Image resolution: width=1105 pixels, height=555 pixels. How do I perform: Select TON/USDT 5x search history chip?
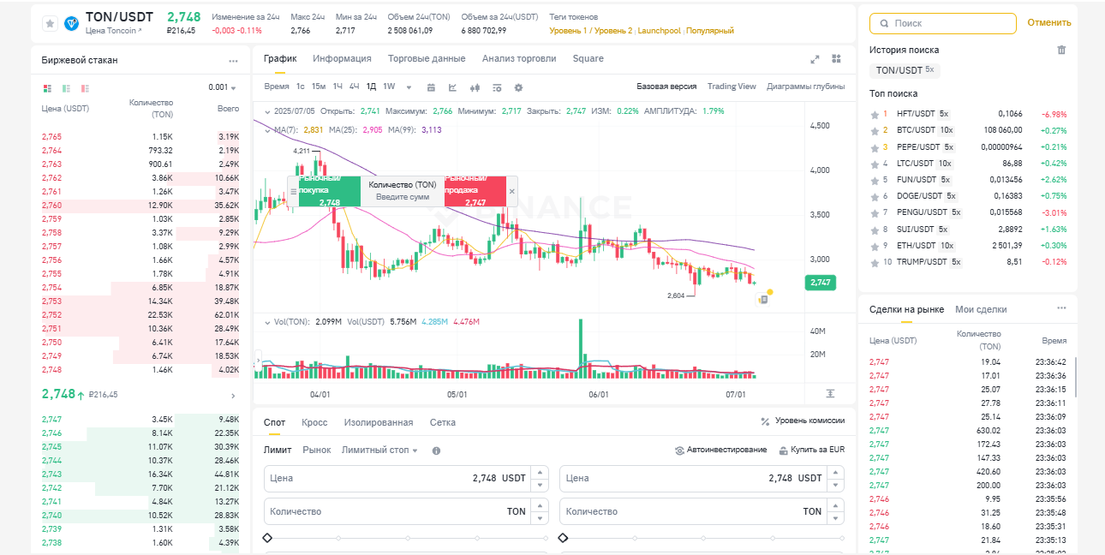905,71
